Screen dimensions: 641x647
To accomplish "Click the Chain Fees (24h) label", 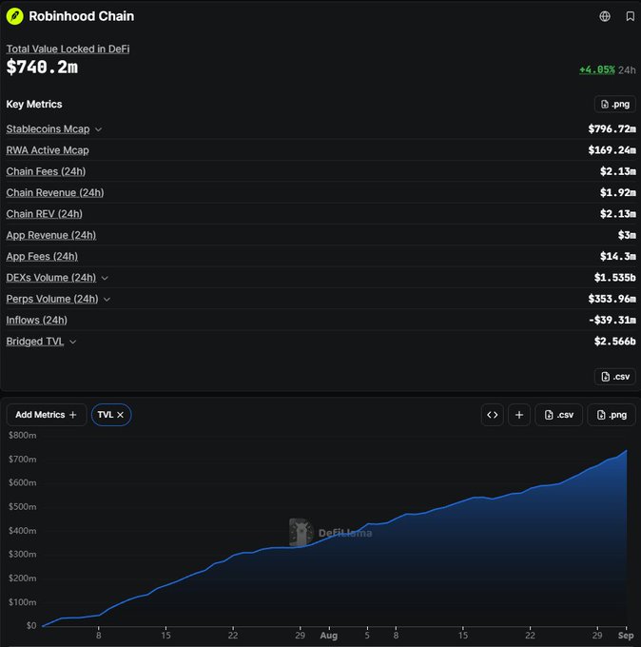I will (x=46, y=171).
